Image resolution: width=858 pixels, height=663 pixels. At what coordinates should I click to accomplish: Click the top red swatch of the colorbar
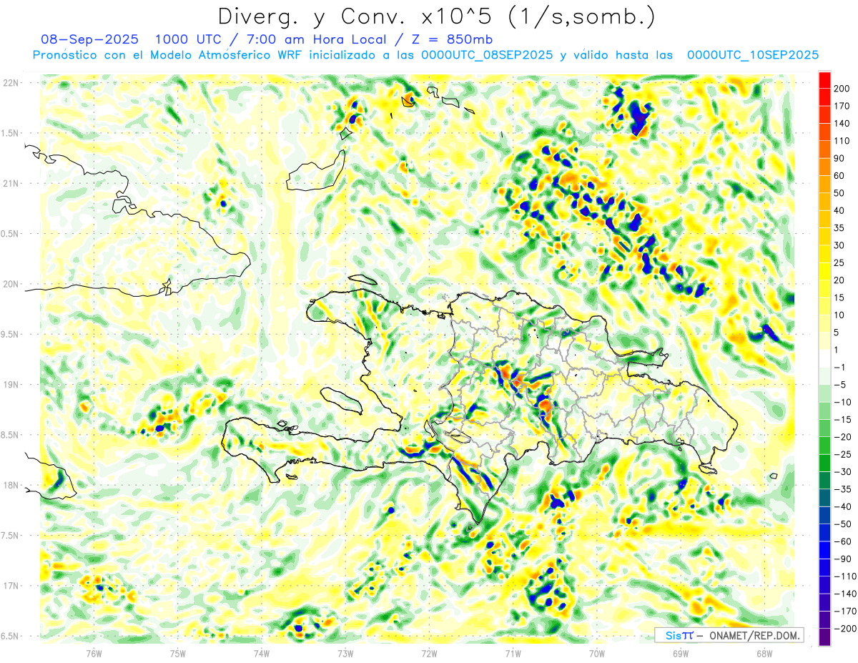824,80
